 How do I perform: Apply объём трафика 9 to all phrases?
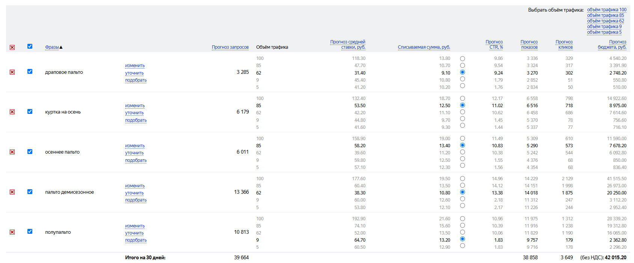604,27
